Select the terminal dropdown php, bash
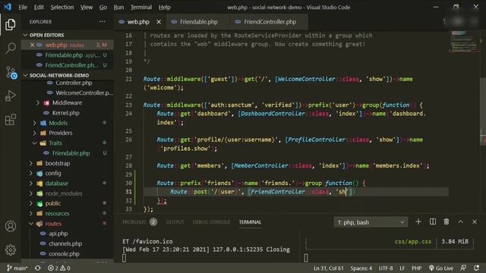This screenshot has height=273, width=486. pyautogui.click(x=371, y=222)
